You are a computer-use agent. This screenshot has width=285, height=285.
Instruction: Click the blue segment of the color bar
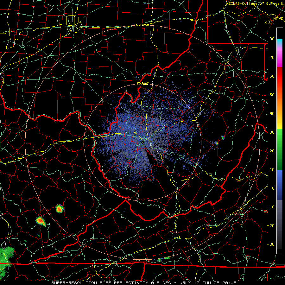[x=280, y=185]
